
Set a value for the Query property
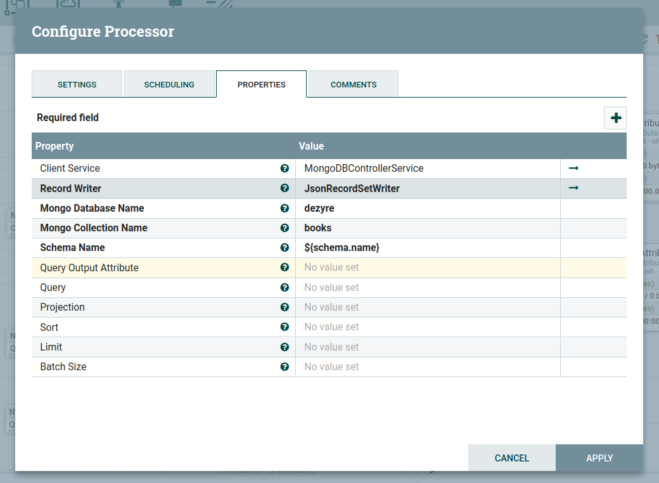pyautogui.click(x=428, y=287)
